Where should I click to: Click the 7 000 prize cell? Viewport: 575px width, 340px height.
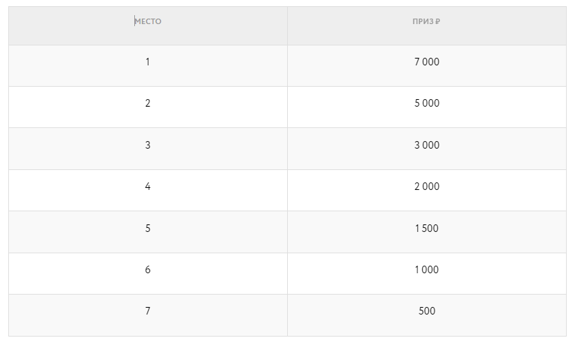[x=427, y=62]
